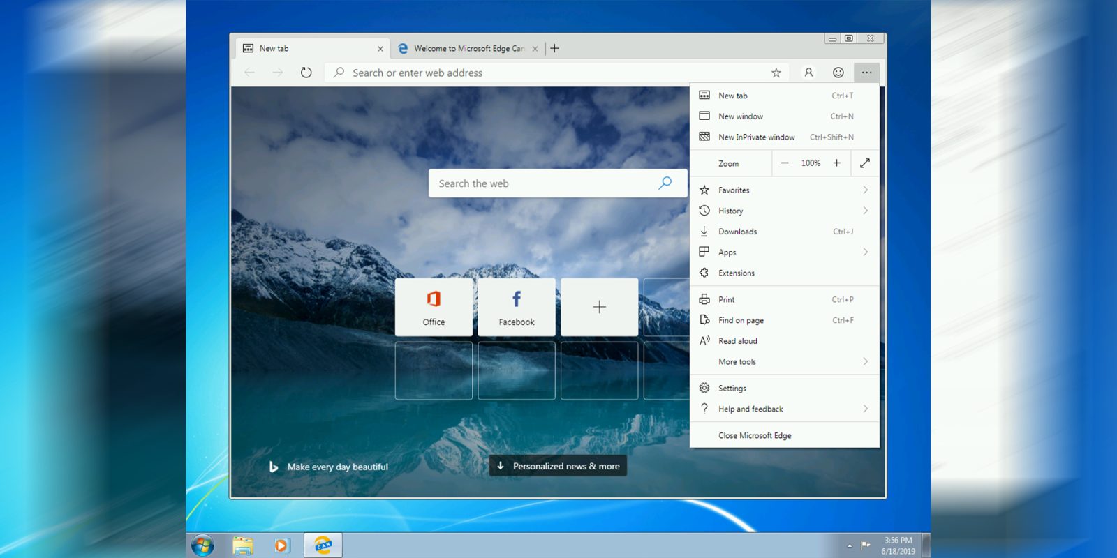Select New InPrivate window menu item
The width and height of the screenshot is (1117, 558).
pos(756,137)
